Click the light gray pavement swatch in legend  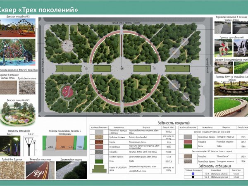[99, 132]
